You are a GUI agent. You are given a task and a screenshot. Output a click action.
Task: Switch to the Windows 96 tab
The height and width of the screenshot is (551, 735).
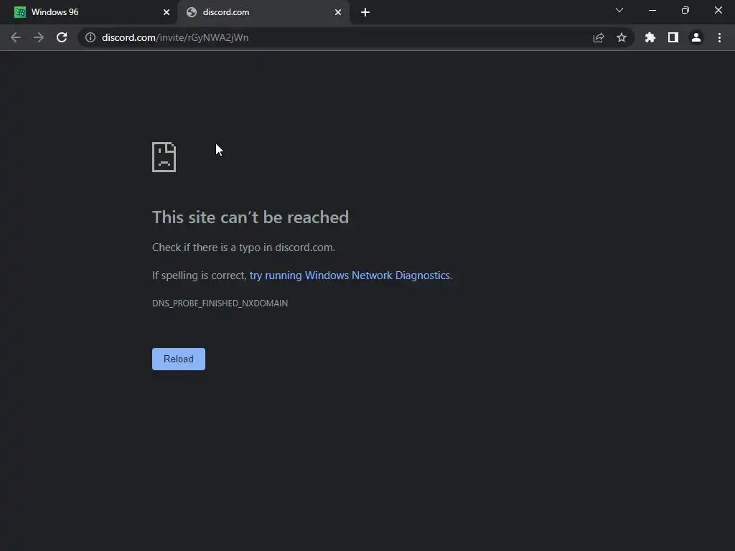(x=88, y=12)
